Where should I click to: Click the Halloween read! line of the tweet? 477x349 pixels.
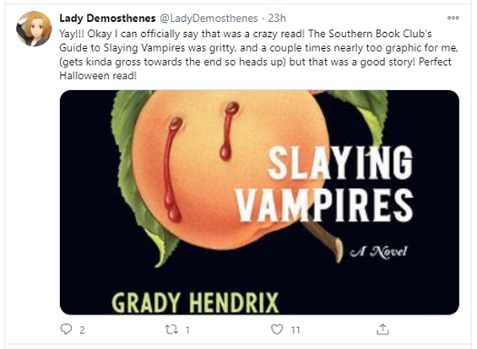pyautogui.click(x=98, y=75)
